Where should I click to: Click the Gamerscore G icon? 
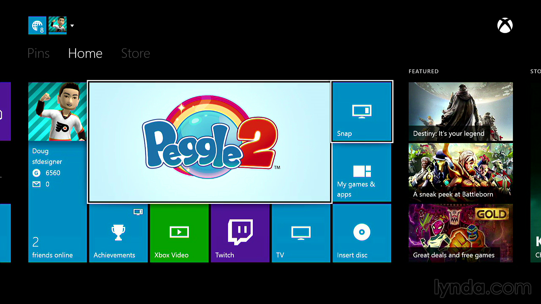point(36,173)
